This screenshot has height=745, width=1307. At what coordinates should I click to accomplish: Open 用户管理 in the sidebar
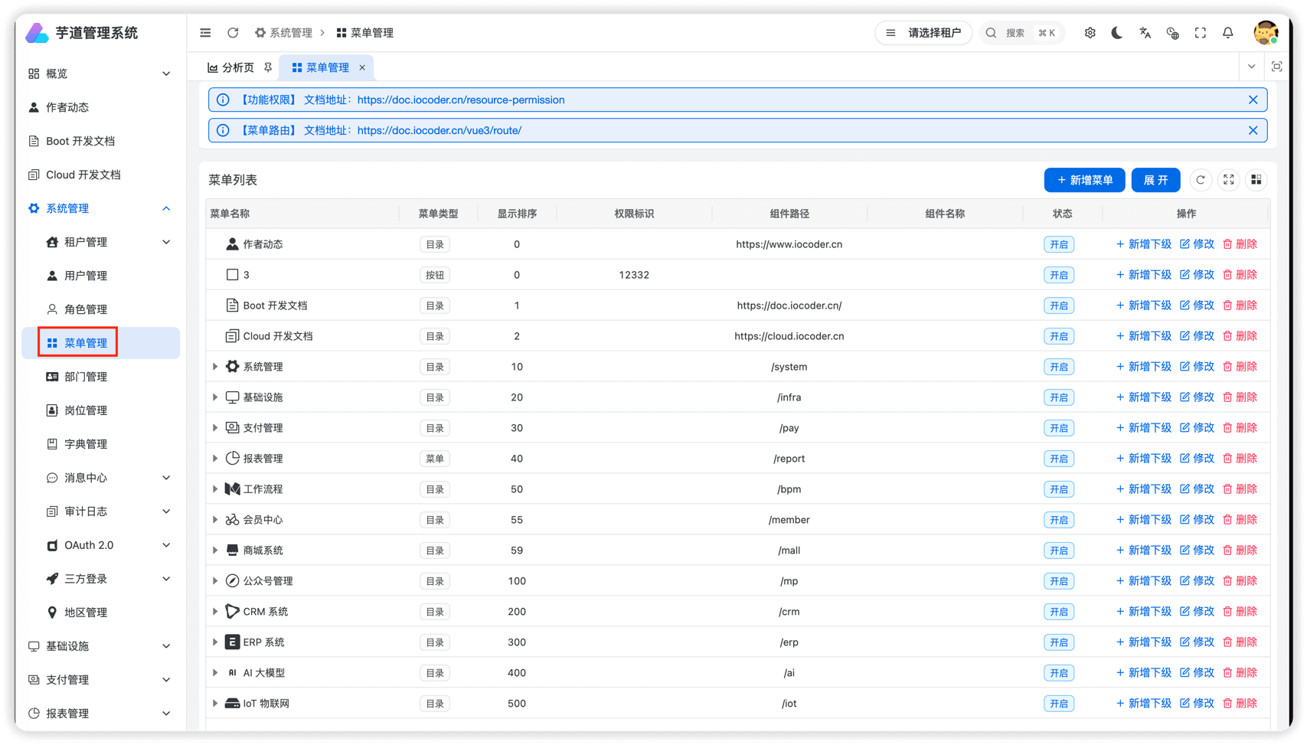pyautogui.click(x=86, y=276)
